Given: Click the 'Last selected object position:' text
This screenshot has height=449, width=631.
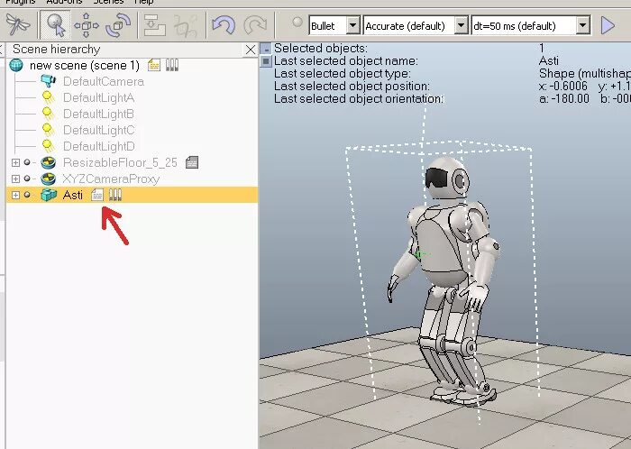Looking at the screenshot, I should point(352,86).
